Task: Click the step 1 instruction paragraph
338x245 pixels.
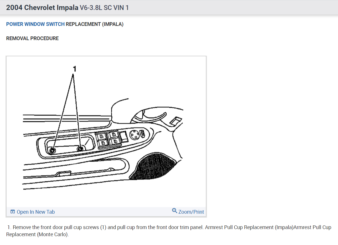Action: [169, 231]
